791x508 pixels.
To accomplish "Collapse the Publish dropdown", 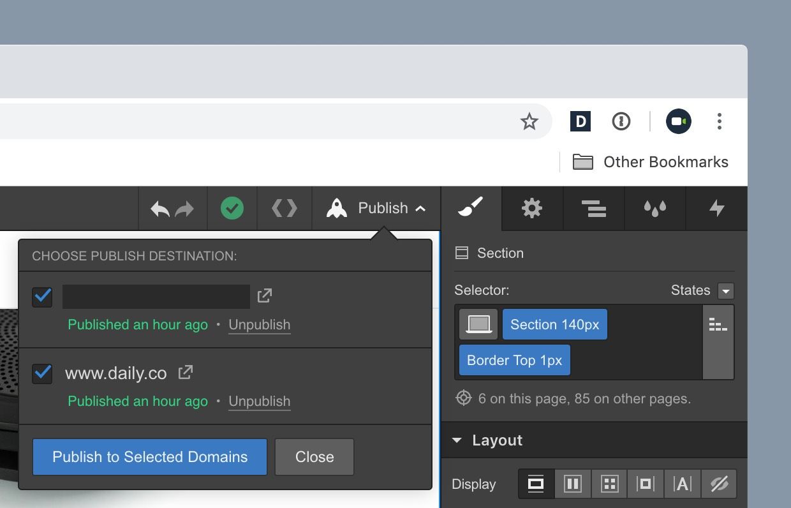I will (x=376, y=208).
